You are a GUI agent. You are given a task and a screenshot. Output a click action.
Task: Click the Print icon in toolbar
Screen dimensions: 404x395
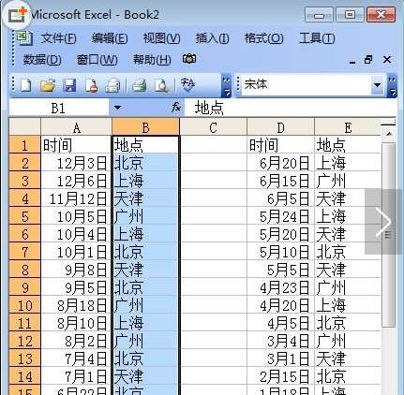(x=140, y=85)
